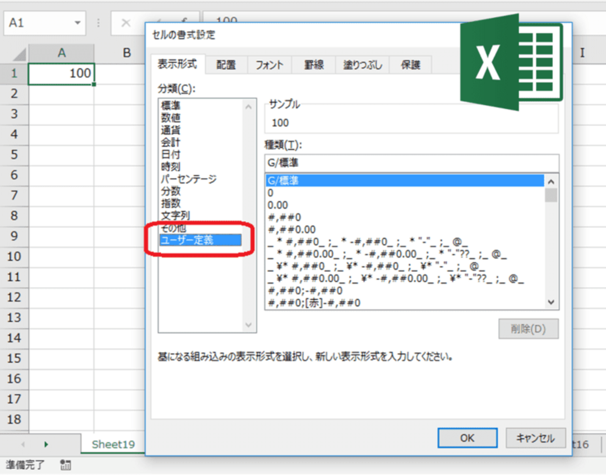Switch to the 塗りつぶし tab

tap(363, 65)
